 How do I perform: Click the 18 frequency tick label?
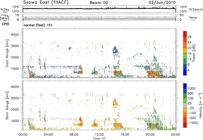[x=17, y=15]
